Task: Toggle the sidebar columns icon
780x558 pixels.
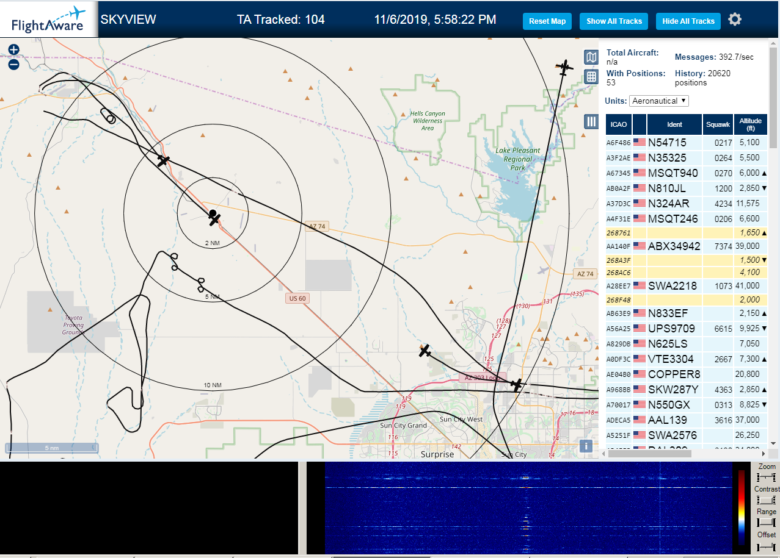Action: pyautogui.click(x=591, y=121)
